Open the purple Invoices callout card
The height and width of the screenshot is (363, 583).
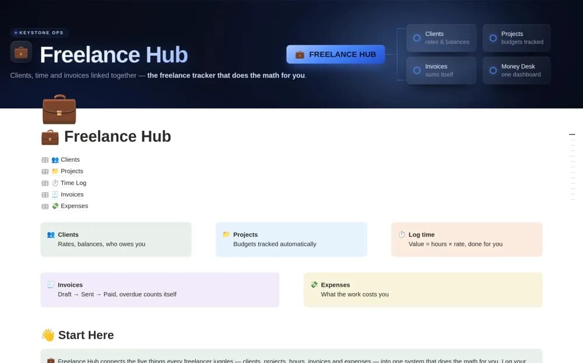click(x=160, y=290)
